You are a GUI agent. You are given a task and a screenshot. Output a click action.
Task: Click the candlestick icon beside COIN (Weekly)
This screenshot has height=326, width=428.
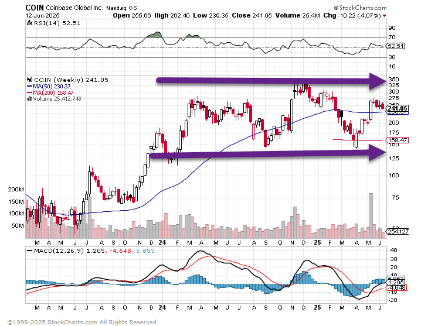point(29,80)
